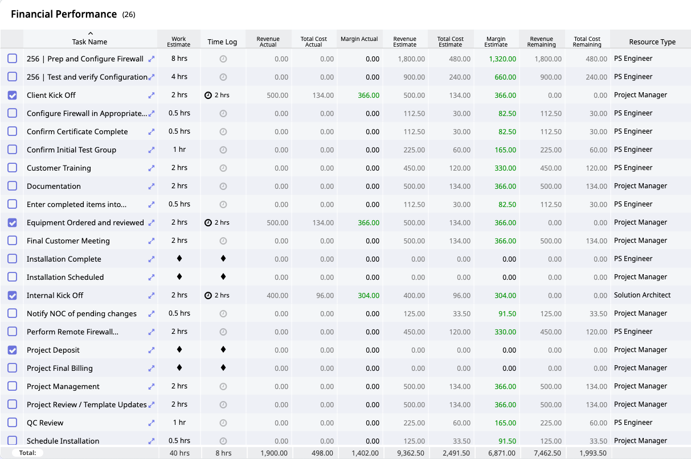Click milestone diamond in Time Log for Installation Scheduled
This screenshot has width=691, height=459.
click(x=223, y=276)
